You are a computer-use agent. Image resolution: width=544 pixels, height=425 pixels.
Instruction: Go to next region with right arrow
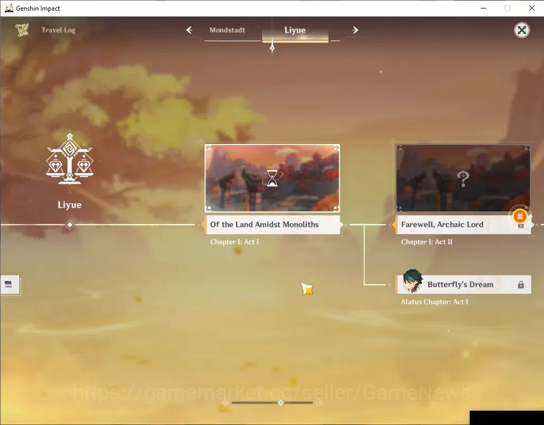click(x=355, y=30)
